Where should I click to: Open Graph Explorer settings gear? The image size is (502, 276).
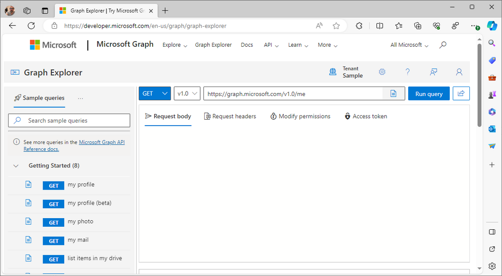point(382,72)
